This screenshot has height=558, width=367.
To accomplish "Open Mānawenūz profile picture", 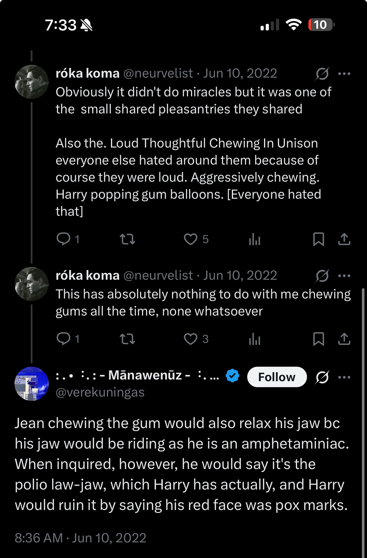I will pos(32,384).
